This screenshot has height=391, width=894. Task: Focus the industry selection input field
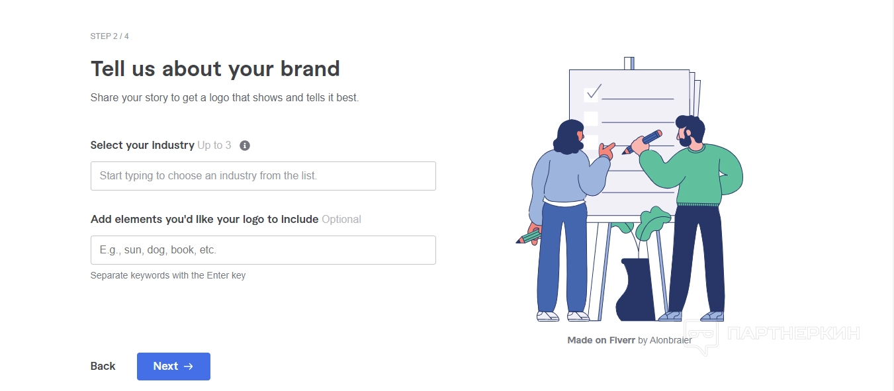[263, 176]
